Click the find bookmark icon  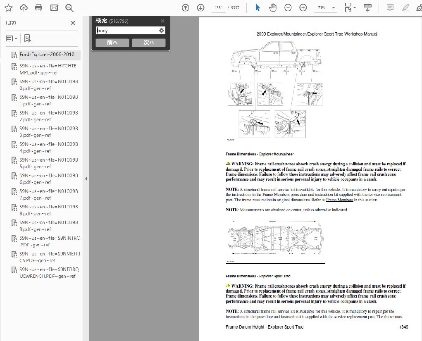click(x=27, y=38)
